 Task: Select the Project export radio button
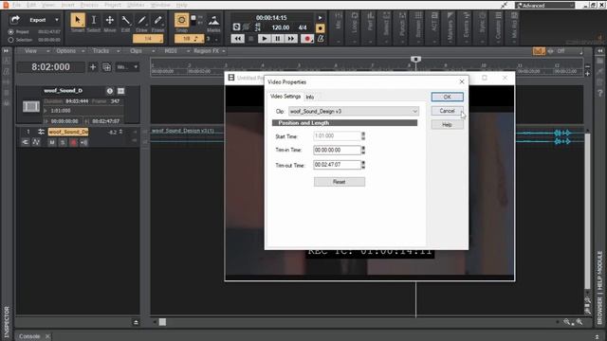click(x=10, y=31)
